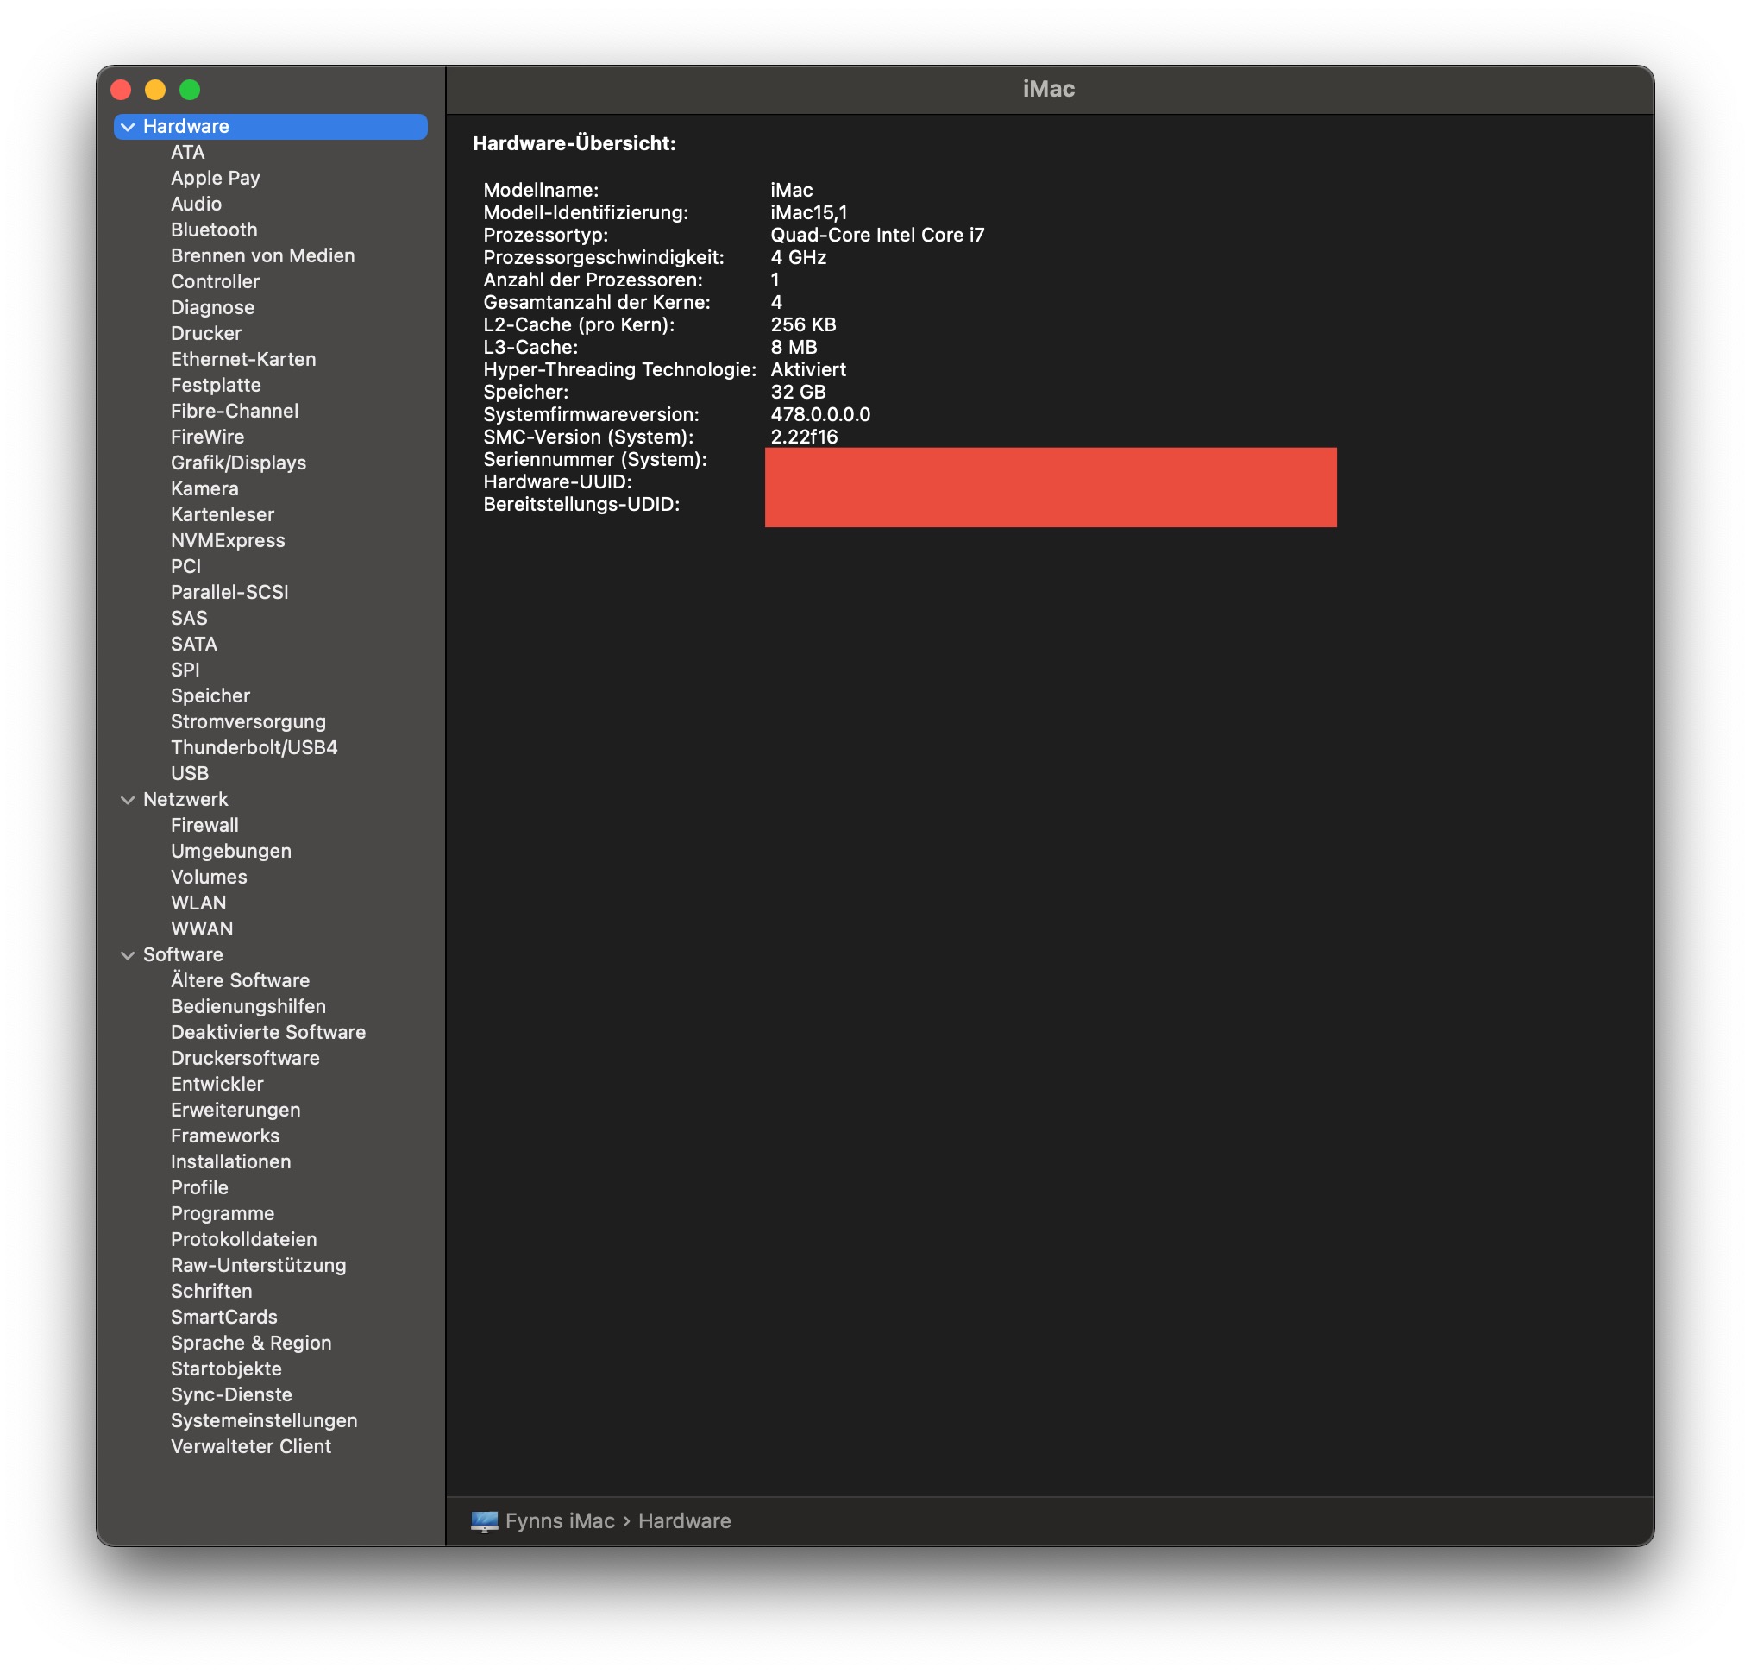Click the yellow minimize window button
Viewport: 1751px width, 1674px height.
[155, 89]
